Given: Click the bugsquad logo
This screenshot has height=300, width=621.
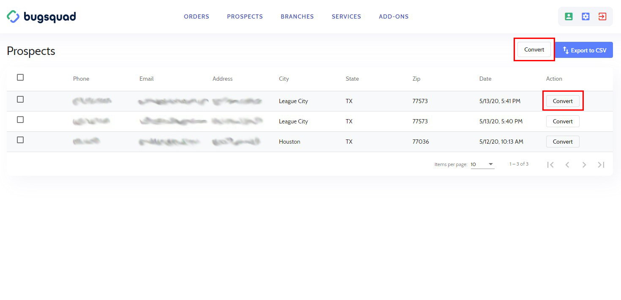Looking at the screenshot, I should (41, 17).
